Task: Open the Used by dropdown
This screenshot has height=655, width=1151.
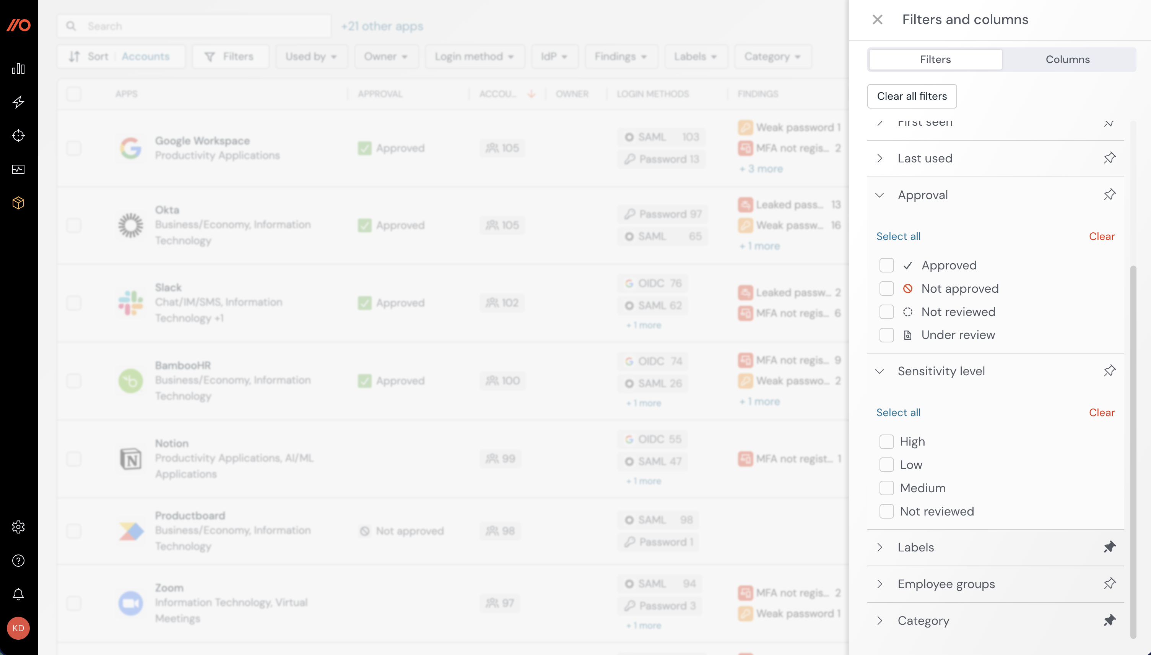Action: [x=312, y=57]
